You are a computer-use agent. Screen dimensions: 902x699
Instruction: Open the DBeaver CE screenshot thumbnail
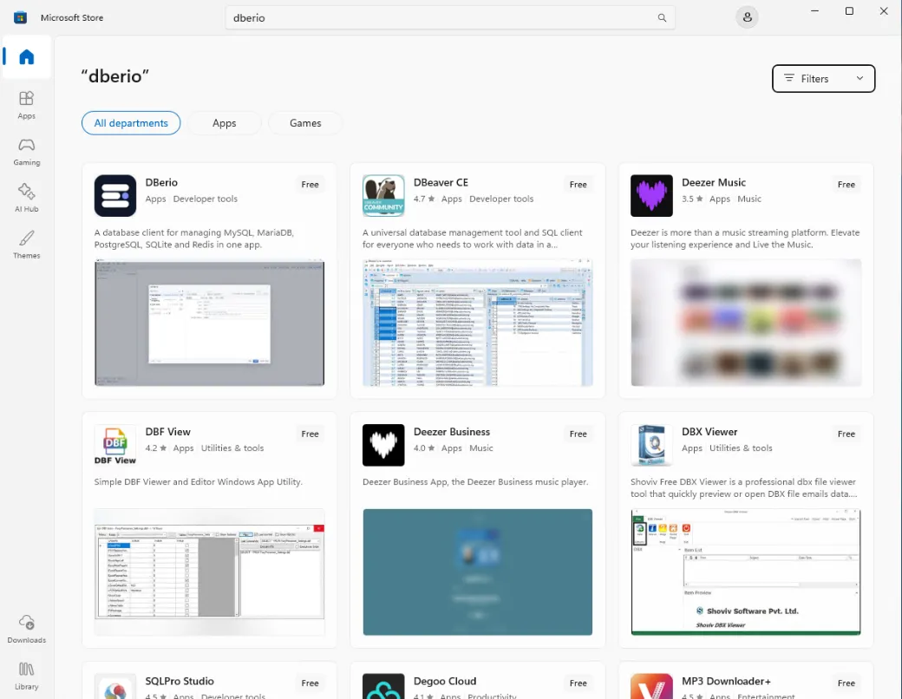tap(478, 322)
